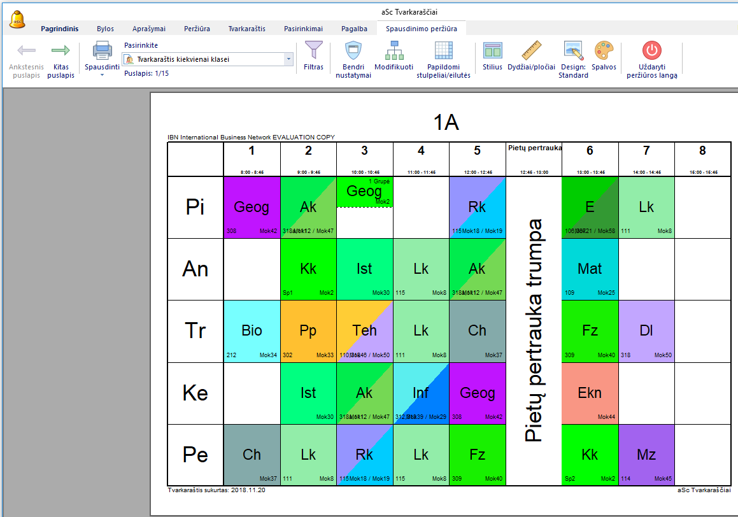Click the Bio lesson card on Tr row
The width and height of the screenshot is (738, 517).
[252, 331]
